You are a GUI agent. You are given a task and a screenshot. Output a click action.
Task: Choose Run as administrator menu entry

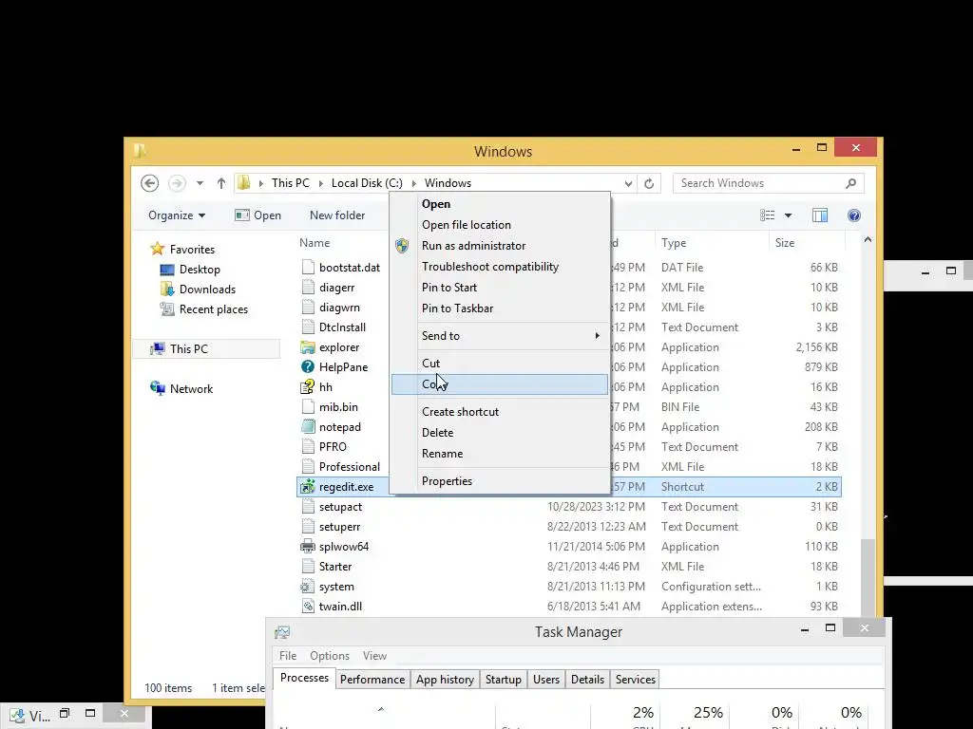pos(500,246)
